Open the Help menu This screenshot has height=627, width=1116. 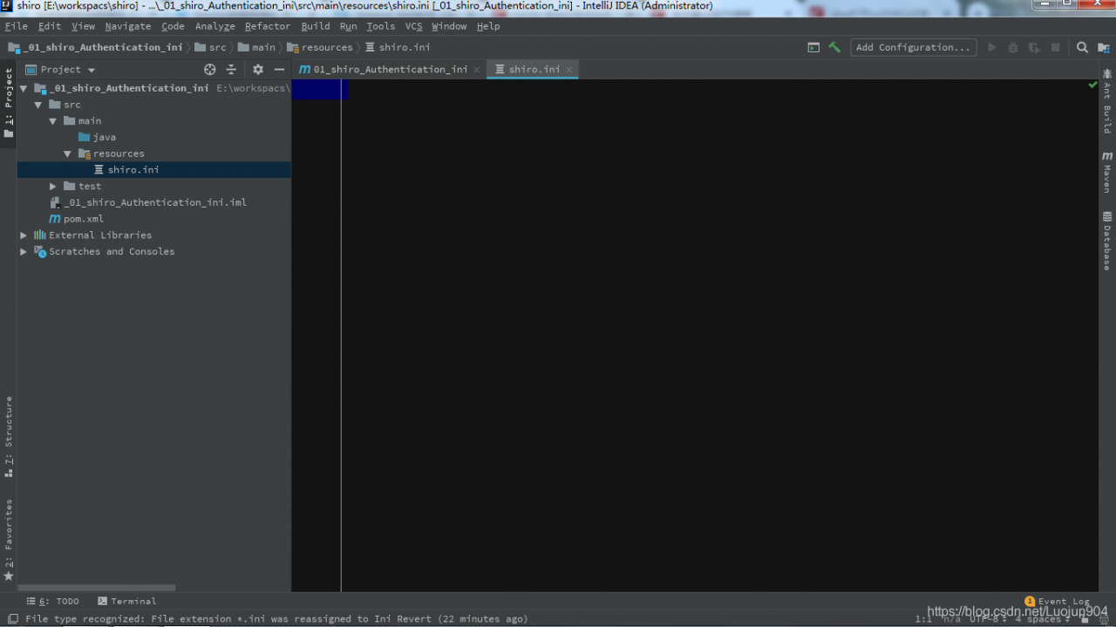point(488,26)
